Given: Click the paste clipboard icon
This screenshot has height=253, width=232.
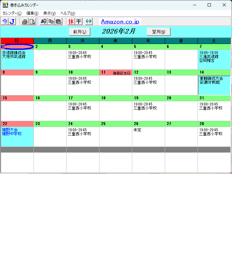Looking at the screenshot, I should pyautogui.click(x=58, y=21).
